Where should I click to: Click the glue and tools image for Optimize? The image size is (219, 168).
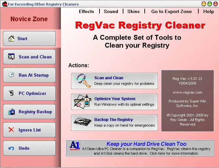coord(82,101)
